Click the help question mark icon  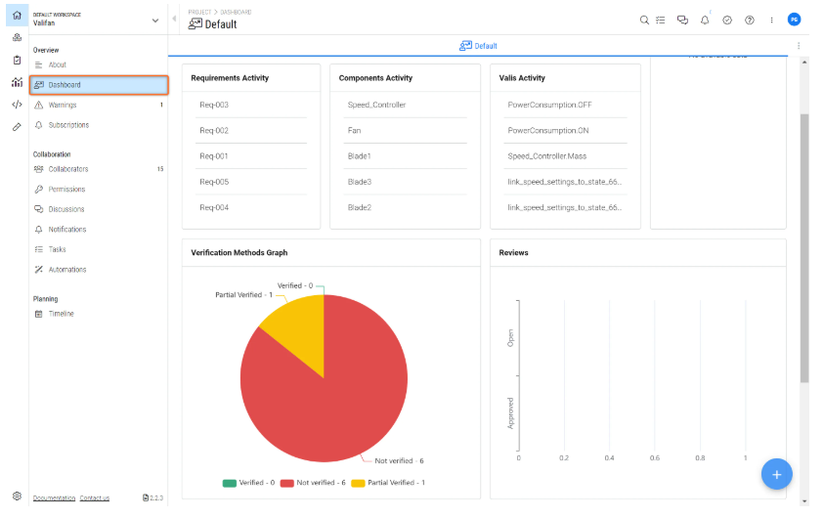pyautogui.click(x=750, y=20)
